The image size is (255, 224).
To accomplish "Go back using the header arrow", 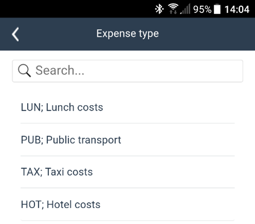I will pos(15,34).
